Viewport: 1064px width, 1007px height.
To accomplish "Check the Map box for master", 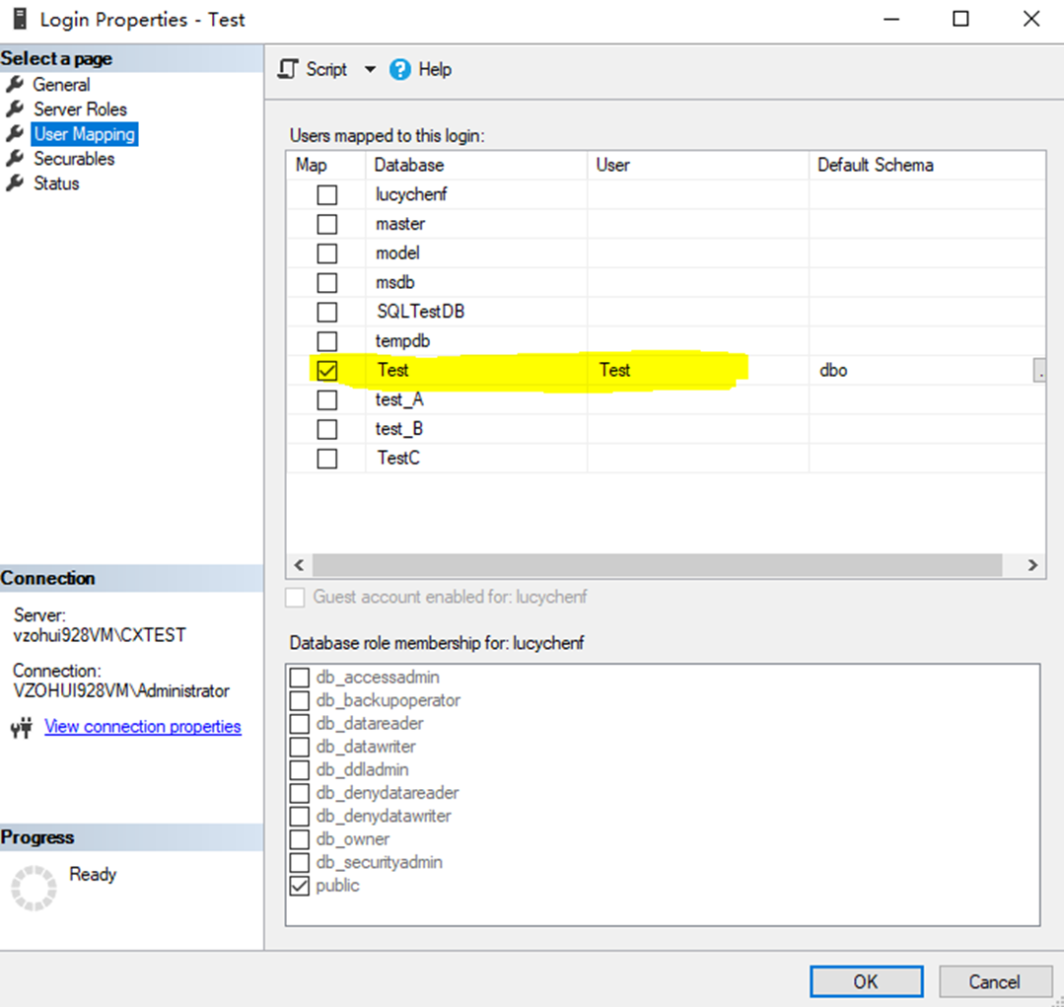I will (x=327, y=224).
